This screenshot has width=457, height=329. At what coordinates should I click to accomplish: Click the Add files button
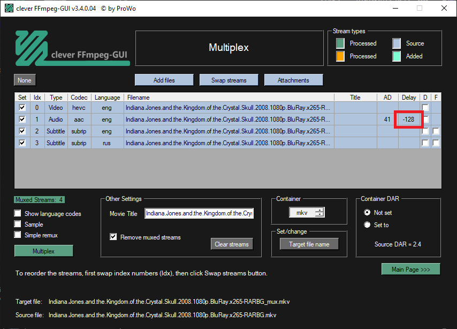(x=164, y=80)
